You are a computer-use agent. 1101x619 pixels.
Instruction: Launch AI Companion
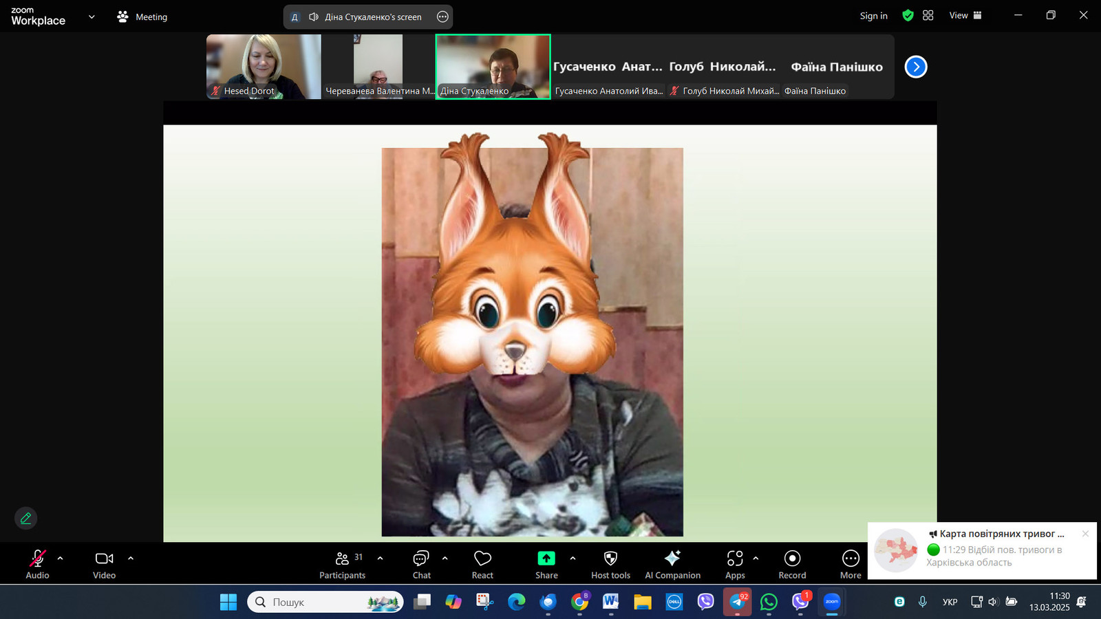[x=672, y=565]
